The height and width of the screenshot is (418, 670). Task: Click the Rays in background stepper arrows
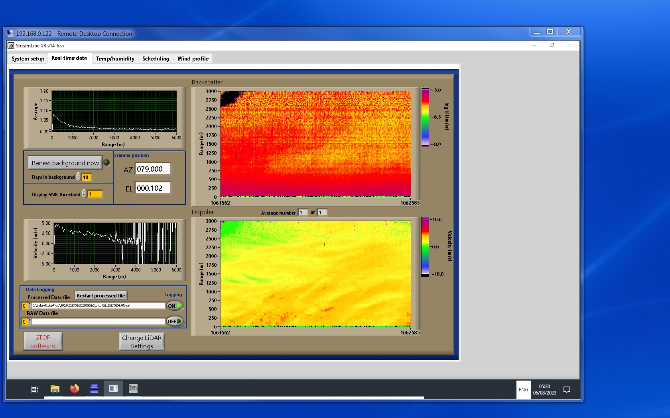[x=79, y=177]
